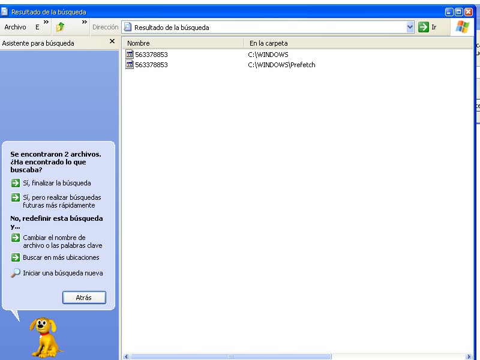Select file 563378853 in C:\WINDOWS
This screenshot has width=480, height=360.
[151, 55]
